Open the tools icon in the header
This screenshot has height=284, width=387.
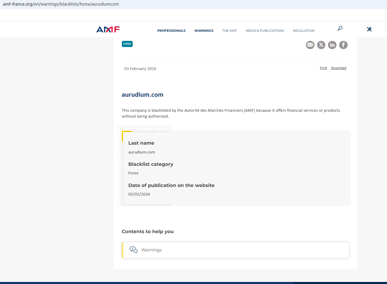(369, 29)
